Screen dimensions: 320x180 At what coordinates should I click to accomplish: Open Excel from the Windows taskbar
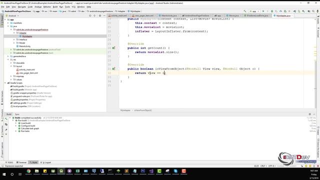click(x=77, y=171)
